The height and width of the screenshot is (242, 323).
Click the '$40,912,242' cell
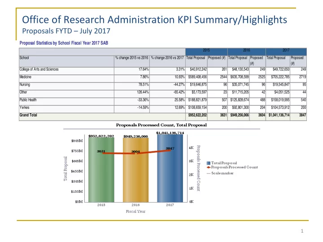[196, 71]
